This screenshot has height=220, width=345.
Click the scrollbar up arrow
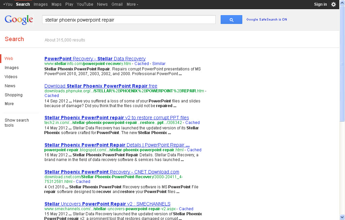pyautogui.click(x=342, y=3)
